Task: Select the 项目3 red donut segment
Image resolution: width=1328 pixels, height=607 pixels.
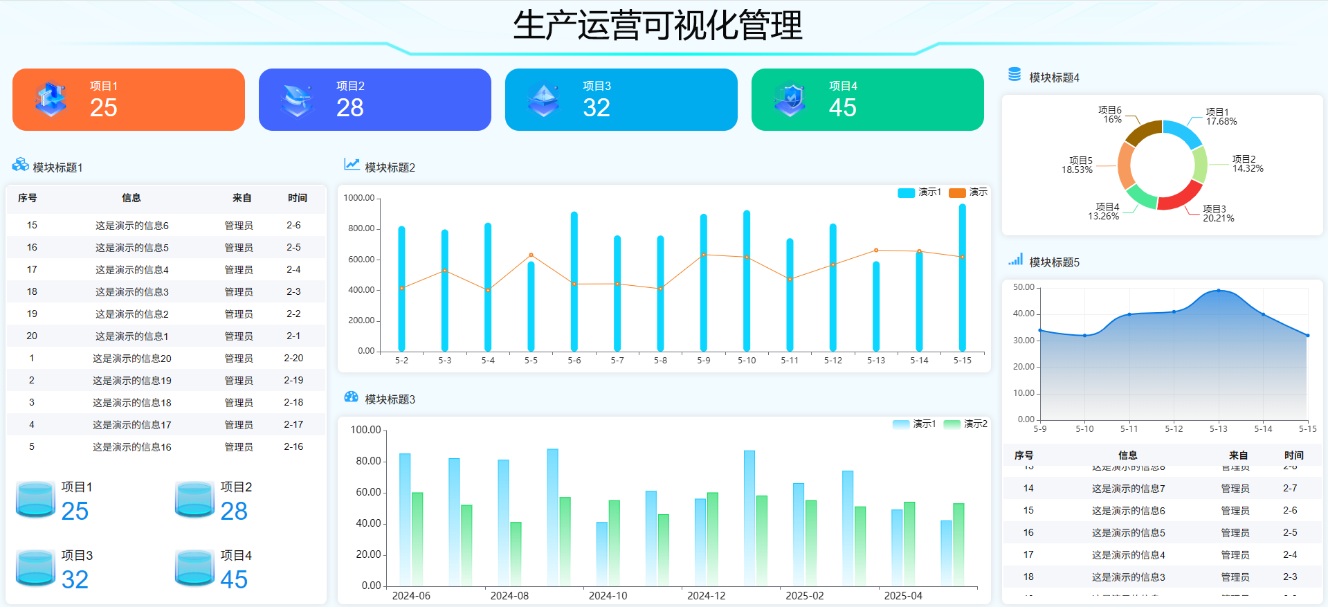Action: (x=1181, y=197)
